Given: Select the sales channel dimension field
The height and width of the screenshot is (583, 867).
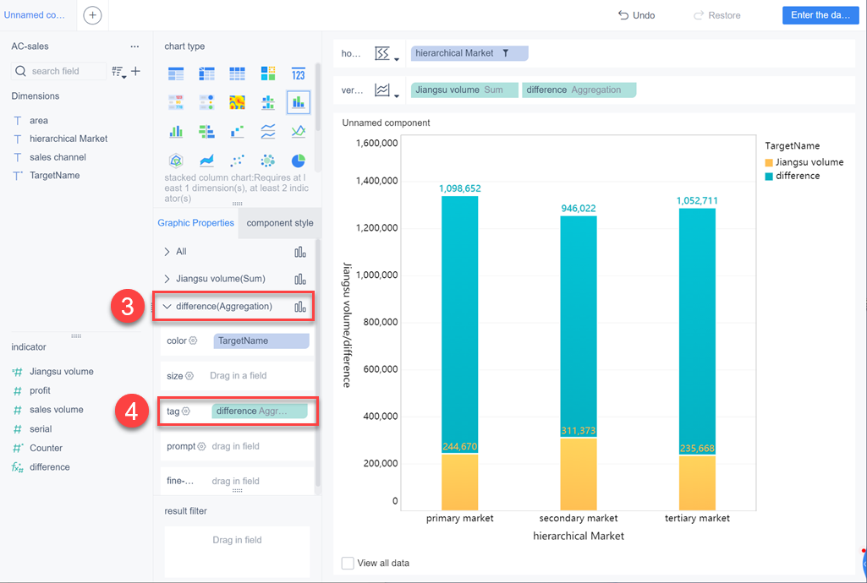Looking at the screenshot, I should coord(58,157).
